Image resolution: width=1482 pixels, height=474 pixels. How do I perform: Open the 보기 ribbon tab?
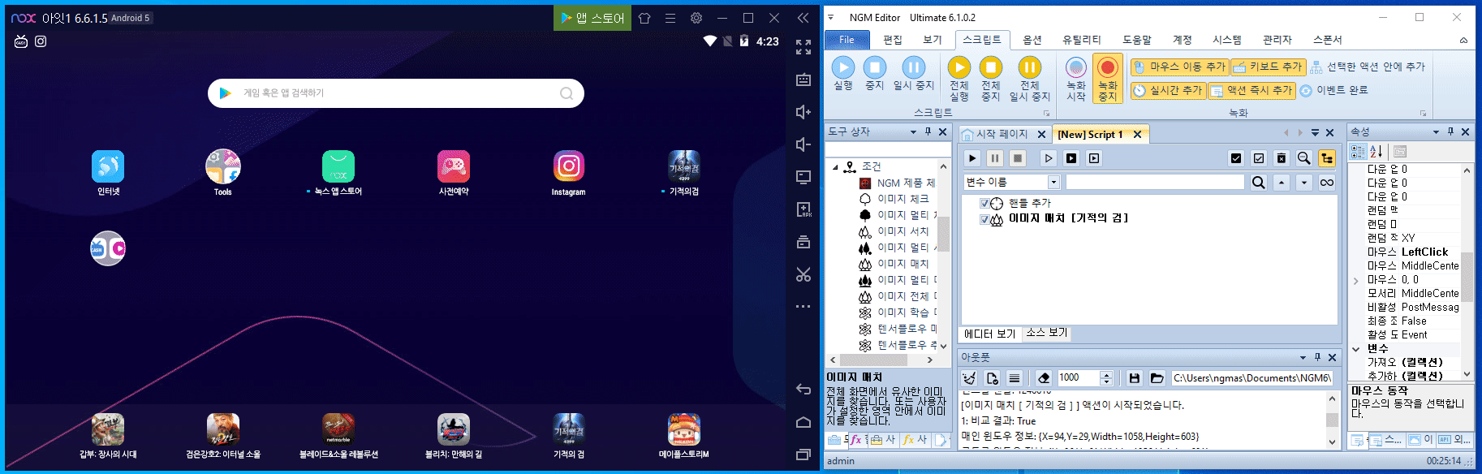click(x=933, y=40)
